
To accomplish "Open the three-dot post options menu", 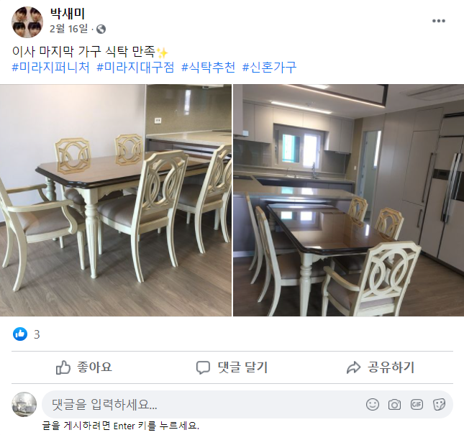I will click(439, 21).
